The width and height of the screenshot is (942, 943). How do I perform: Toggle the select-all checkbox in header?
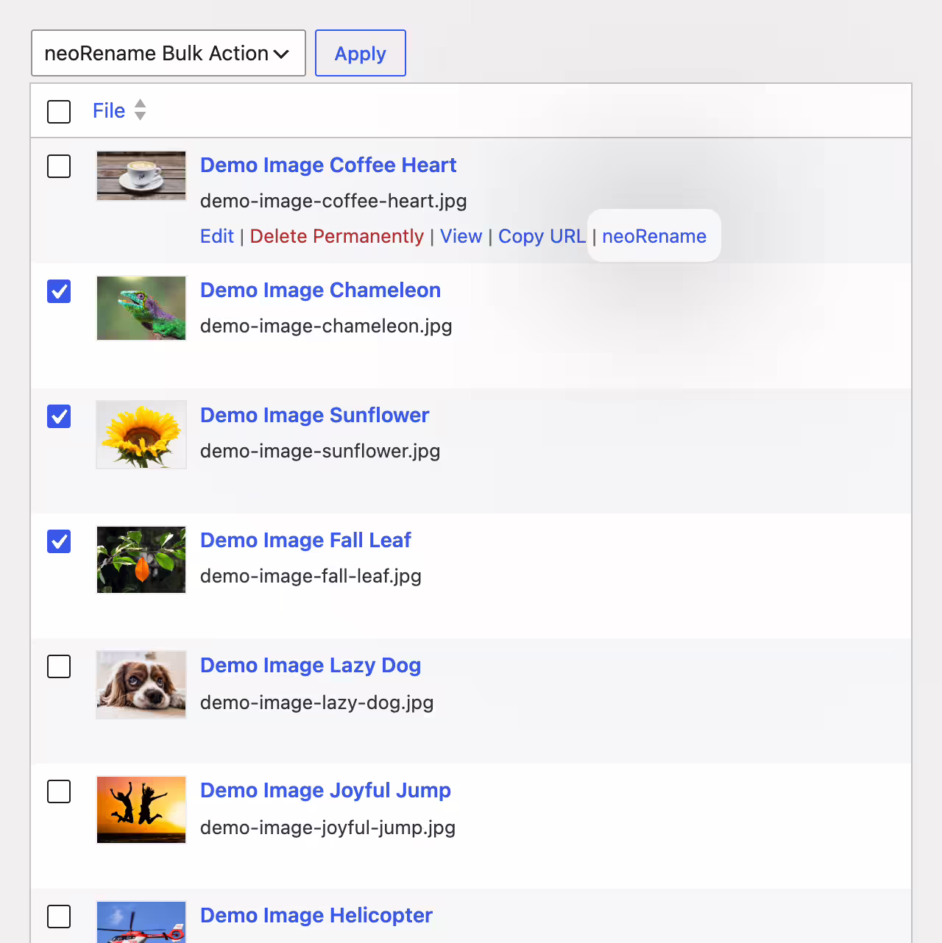[x=59, y=112]
